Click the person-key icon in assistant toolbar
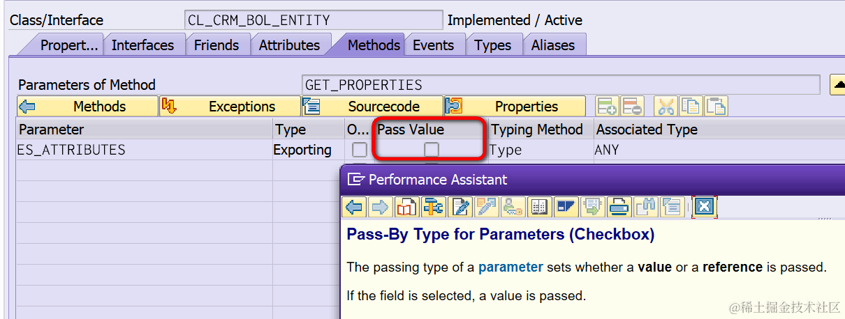 coord(513,207)
